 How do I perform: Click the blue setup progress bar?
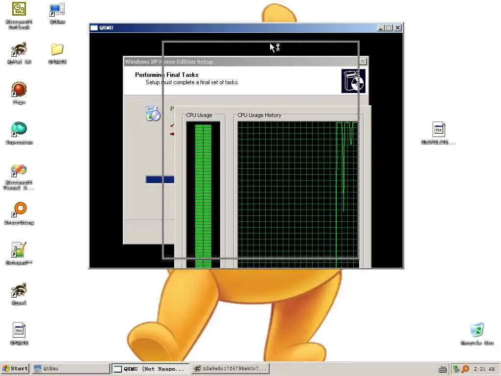(x=160, y=180)
